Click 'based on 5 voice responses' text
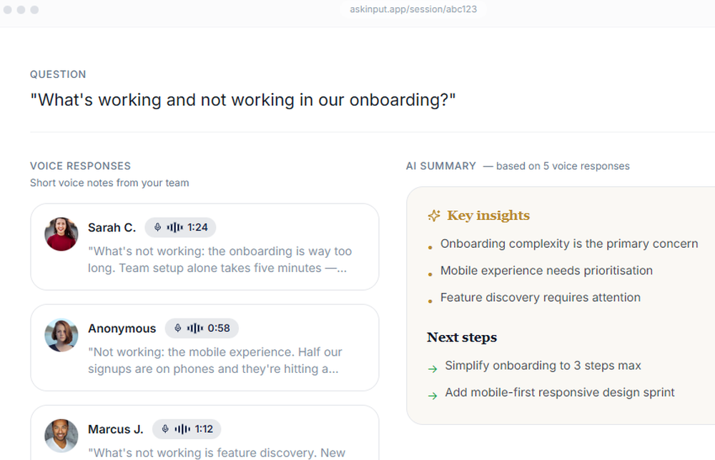715x460 pixels. tap(563, 166)
